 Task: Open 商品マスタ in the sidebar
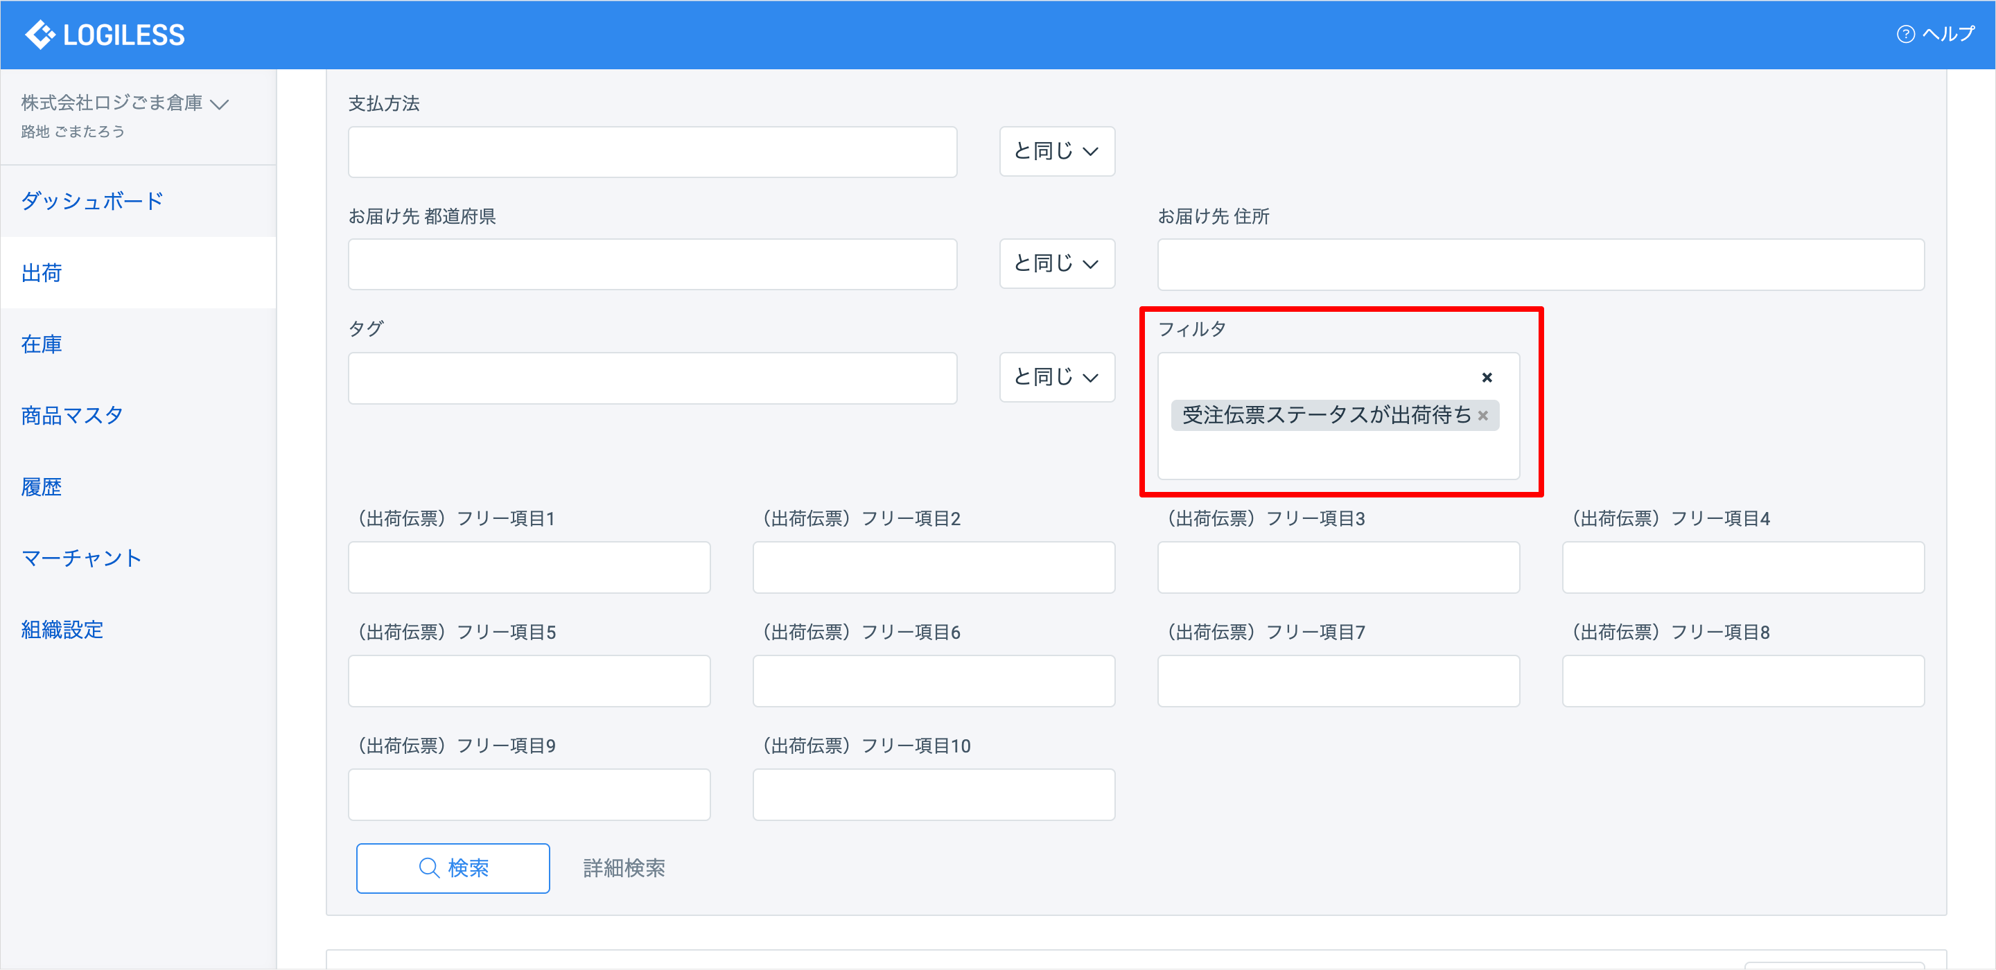pos(72,415)
